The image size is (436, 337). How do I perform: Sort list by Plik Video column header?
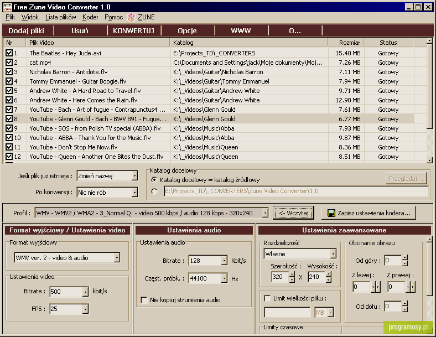[98, 43]
